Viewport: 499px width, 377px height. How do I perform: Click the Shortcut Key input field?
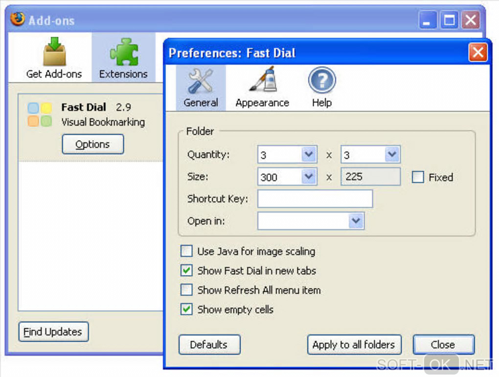315,199
